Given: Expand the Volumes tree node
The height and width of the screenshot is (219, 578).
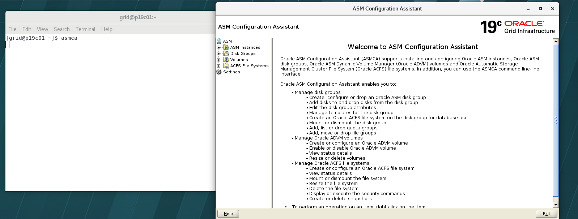Looking at the screenshot, I should tap(218, 60).
